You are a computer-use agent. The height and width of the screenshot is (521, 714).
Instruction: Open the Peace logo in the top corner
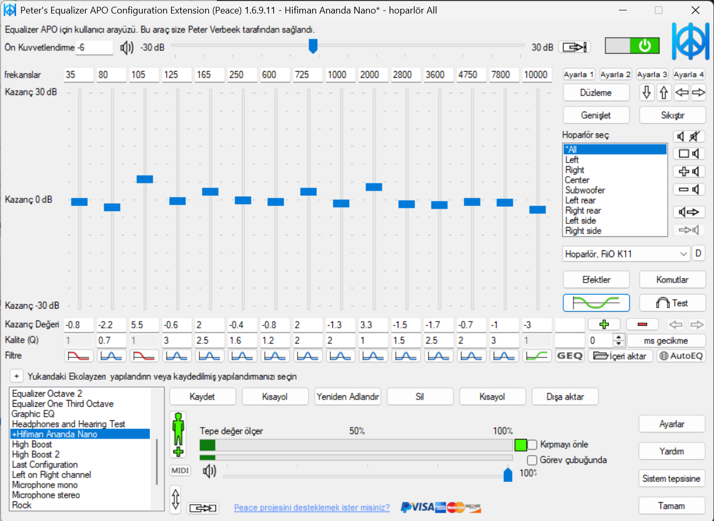click(690, 41)
